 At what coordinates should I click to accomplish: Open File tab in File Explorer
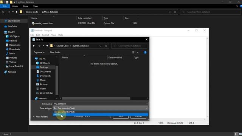tap(5, 6)
